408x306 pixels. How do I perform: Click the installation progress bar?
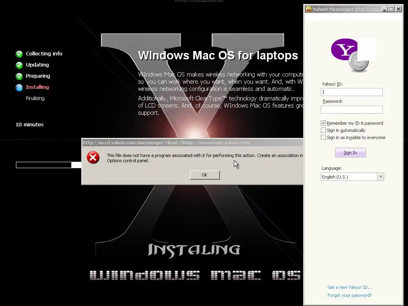pos(49,165)
